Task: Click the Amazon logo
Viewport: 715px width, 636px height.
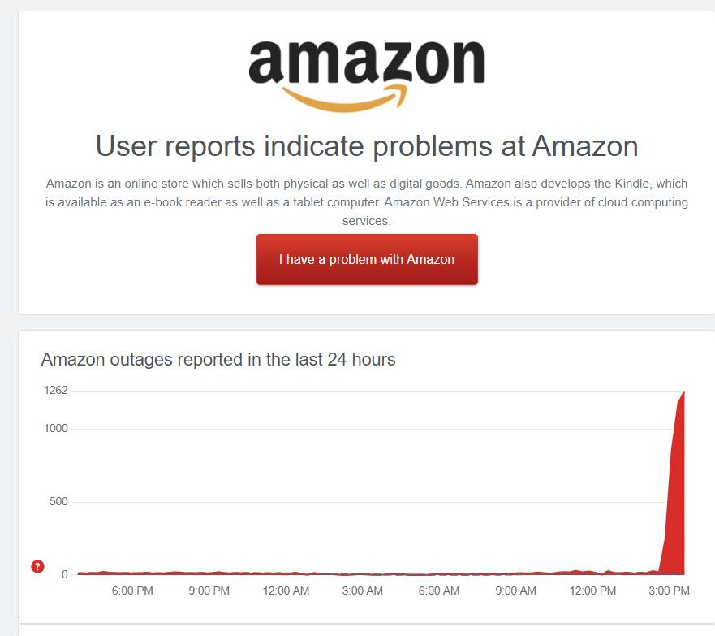Action: pyautogui.click(x=367, y=76)
